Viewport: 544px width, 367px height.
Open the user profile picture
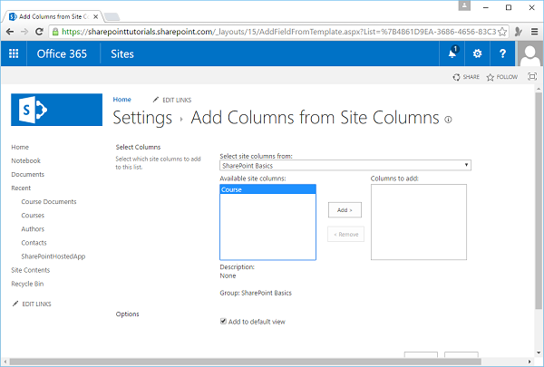[x=530, y=53]
